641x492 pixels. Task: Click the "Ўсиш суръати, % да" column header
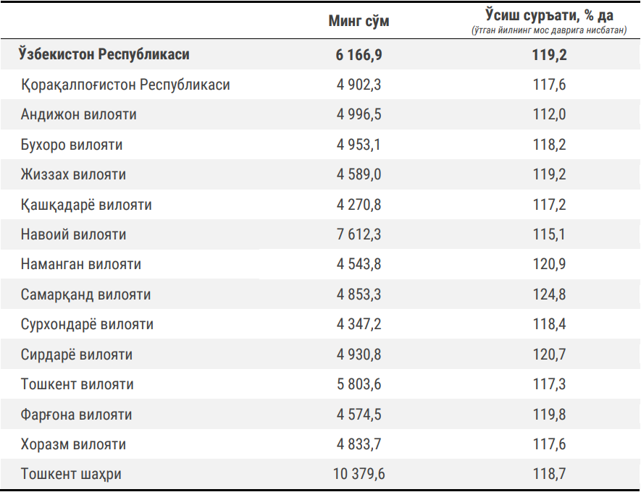[549, 14]
